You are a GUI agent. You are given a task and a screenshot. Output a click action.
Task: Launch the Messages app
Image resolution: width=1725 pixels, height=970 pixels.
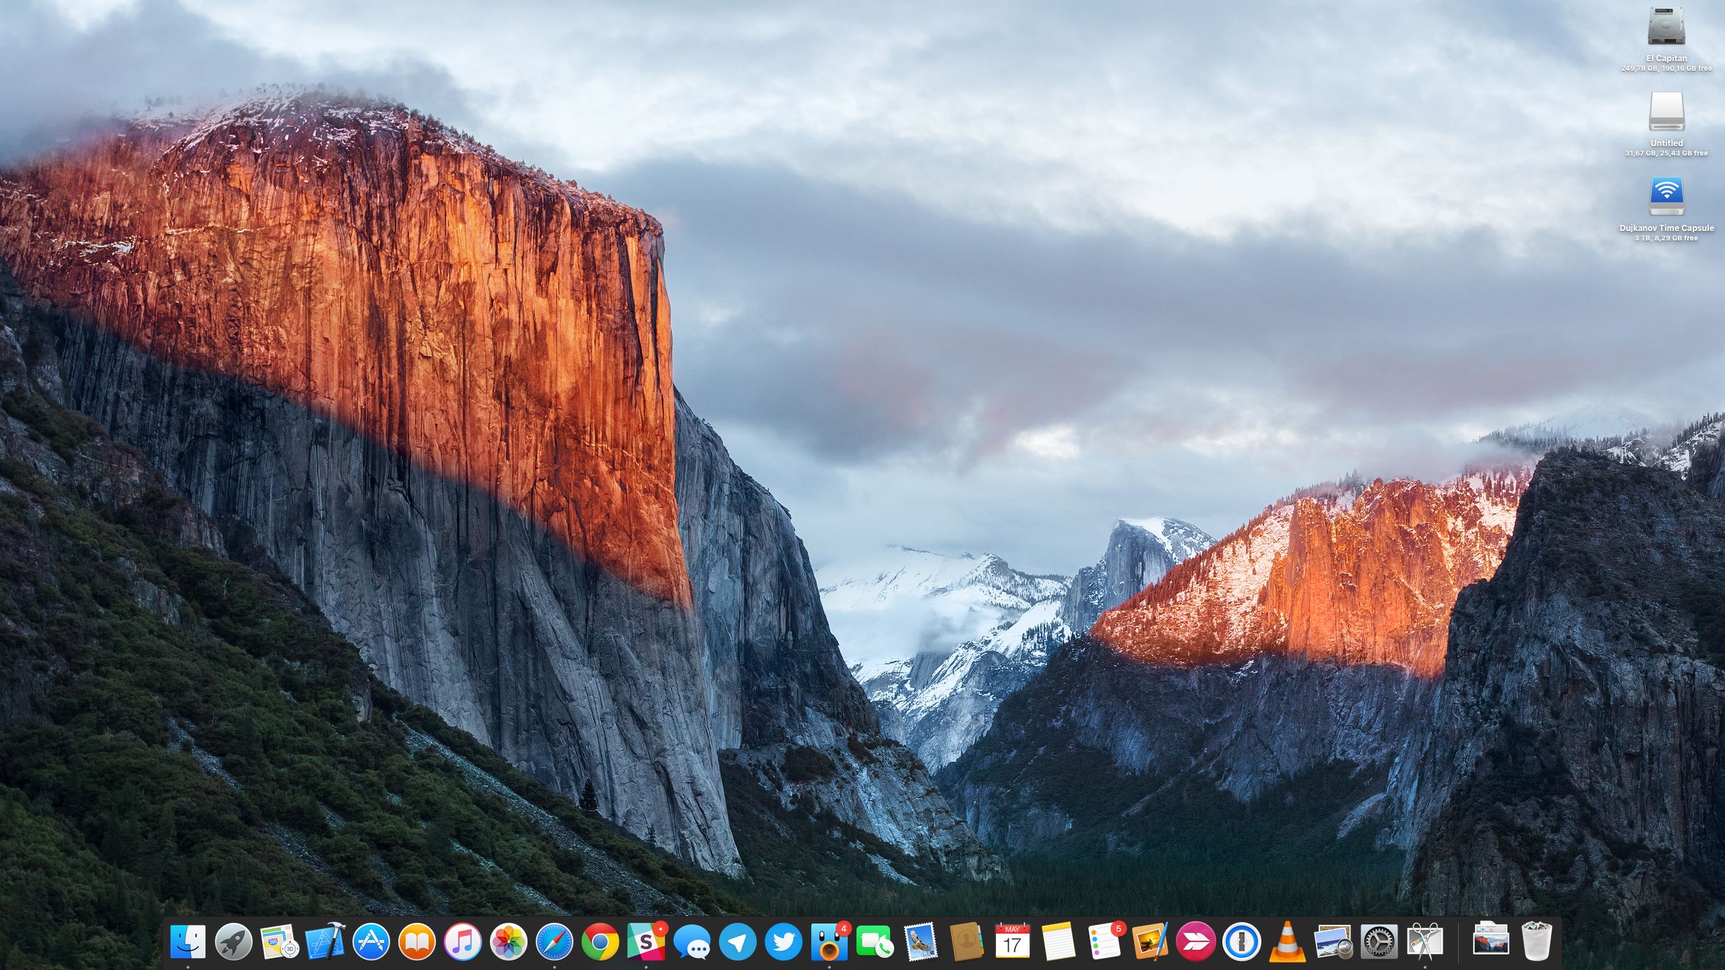pyautogui.click(x=694, y=942)
